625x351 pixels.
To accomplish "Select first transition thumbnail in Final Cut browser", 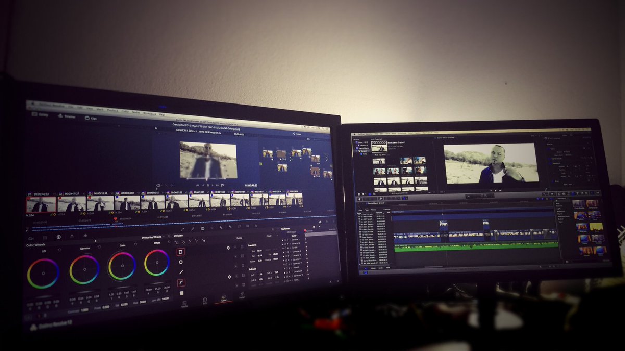I will coord(579,203).
